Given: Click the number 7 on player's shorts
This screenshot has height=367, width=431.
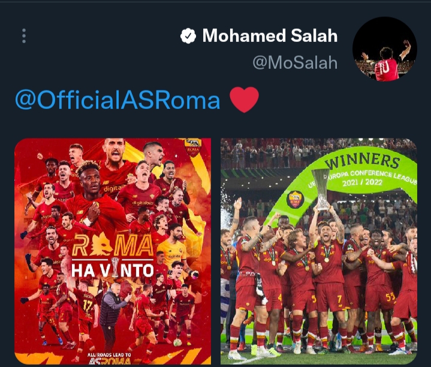Looking at the screenshot, I should coord(339,298).
